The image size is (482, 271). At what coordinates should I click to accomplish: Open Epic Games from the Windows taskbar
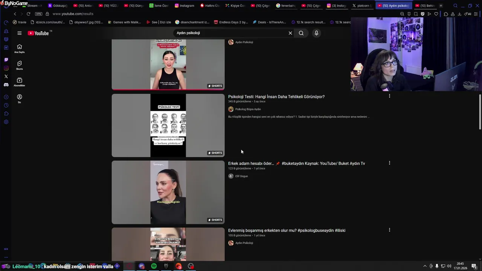[x=166, y=266]
